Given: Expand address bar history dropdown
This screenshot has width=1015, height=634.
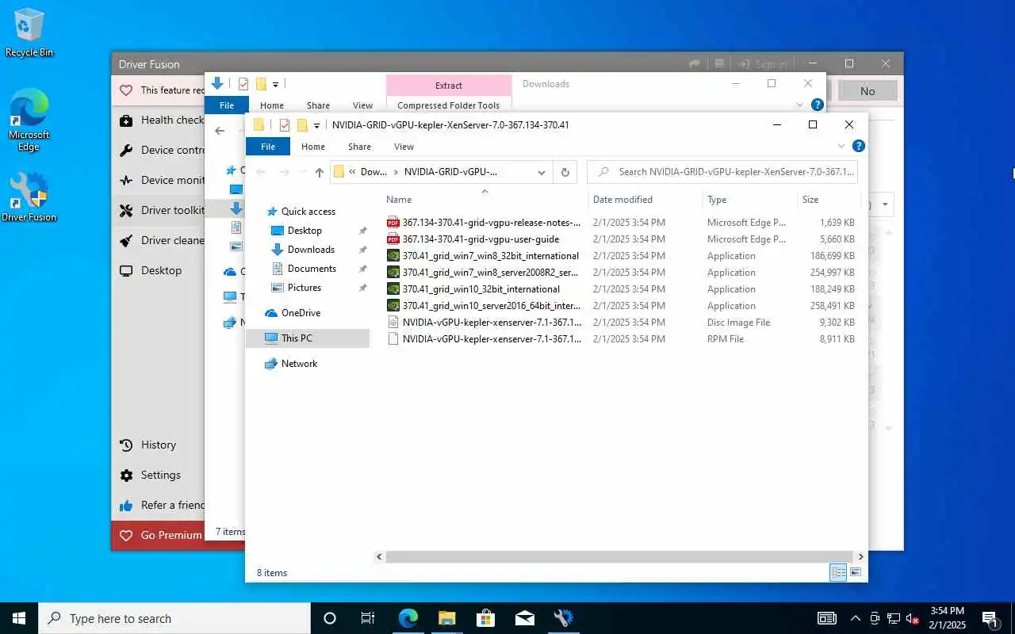Looking at the screenshot, I should coord(542,172).
